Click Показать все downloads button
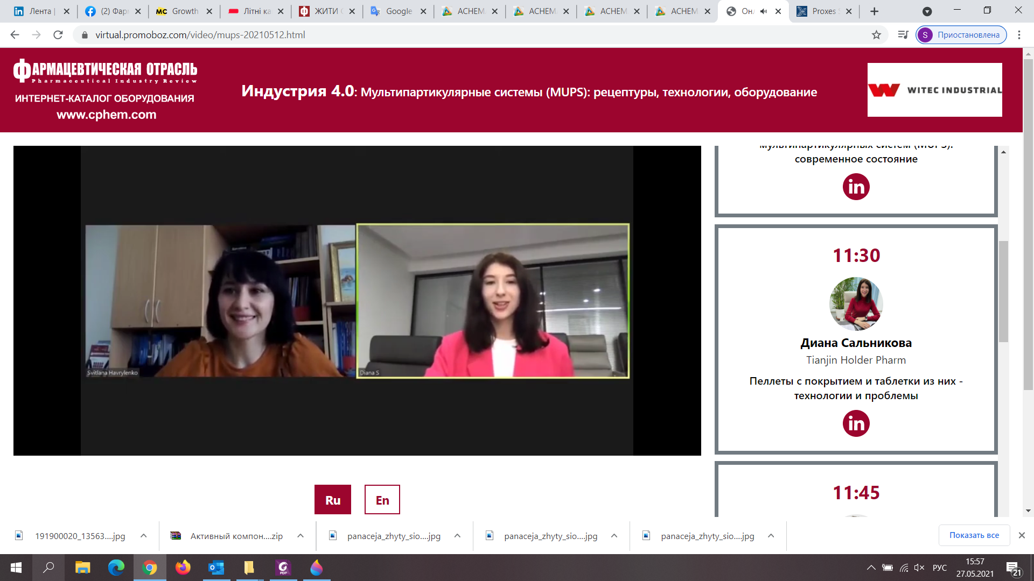The height and width of the screenshot is (581, 1034). coord(974,535)
